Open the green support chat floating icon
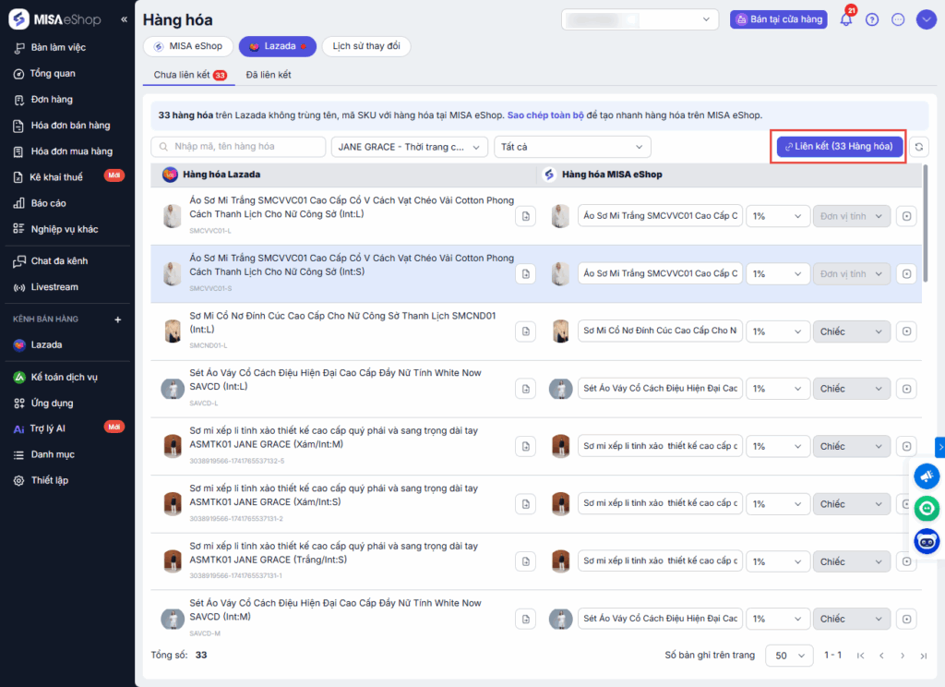 click(927, 509)
